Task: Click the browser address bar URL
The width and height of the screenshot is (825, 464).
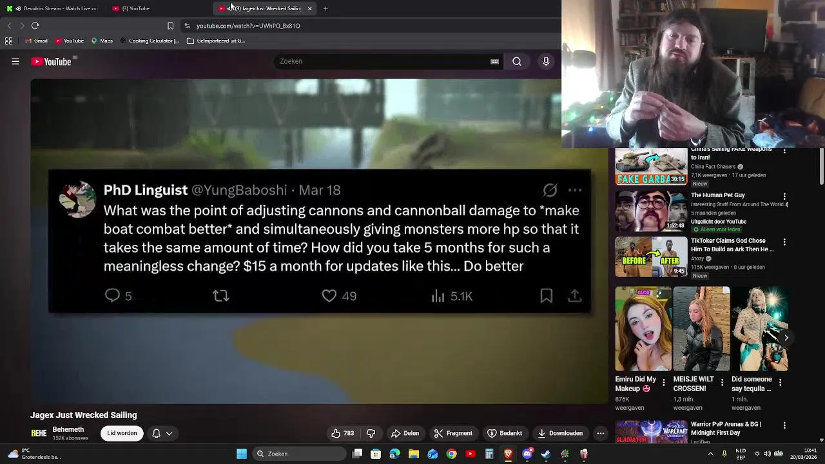Action: tap(248, 26)
